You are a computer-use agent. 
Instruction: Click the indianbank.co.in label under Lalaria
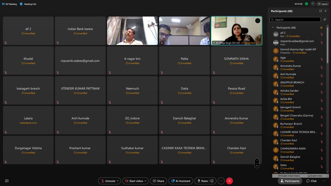[28, 123]
